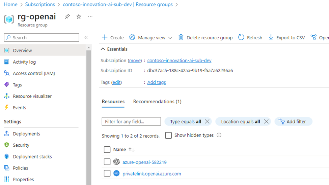Open the more options ellipsis menu
Screen dimensions: 329x185
coord(90,16)
